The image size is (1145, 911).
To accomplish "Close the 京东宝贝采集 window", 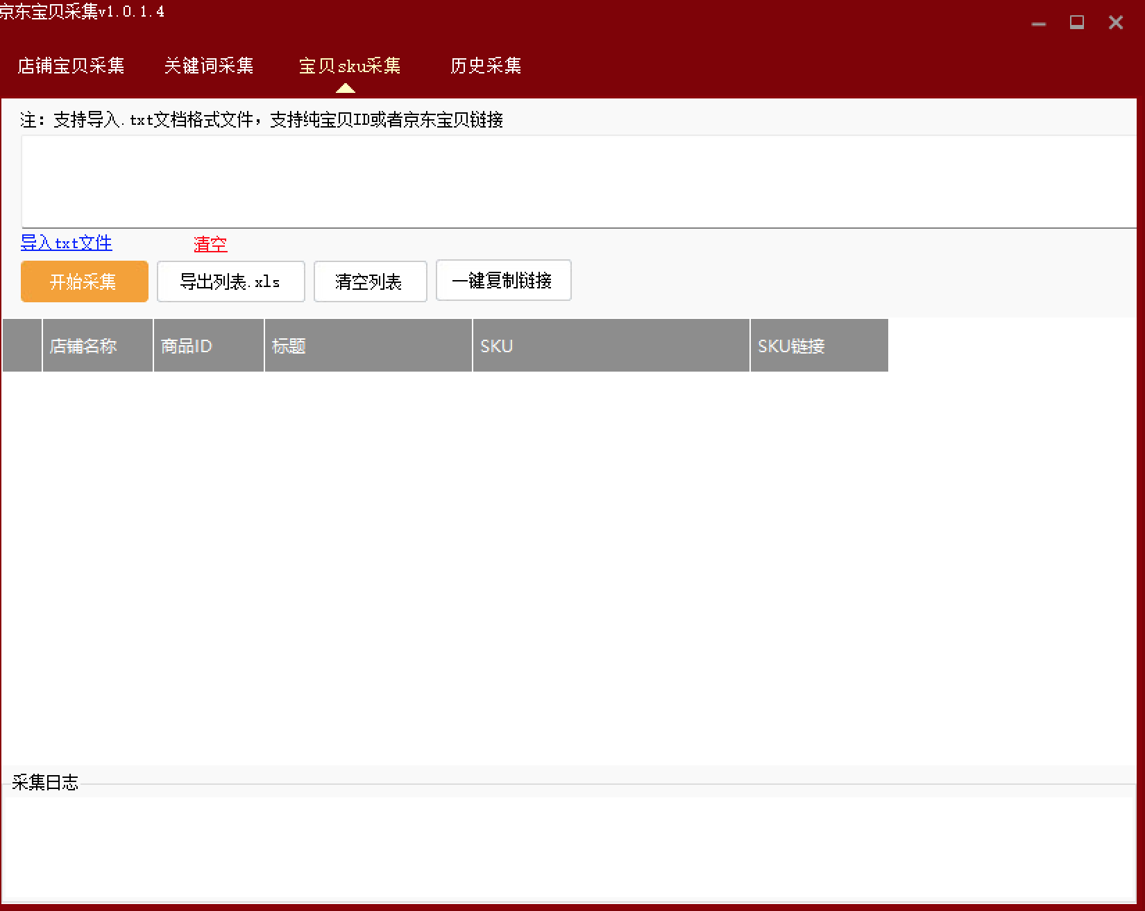I will coord(1116,23).
